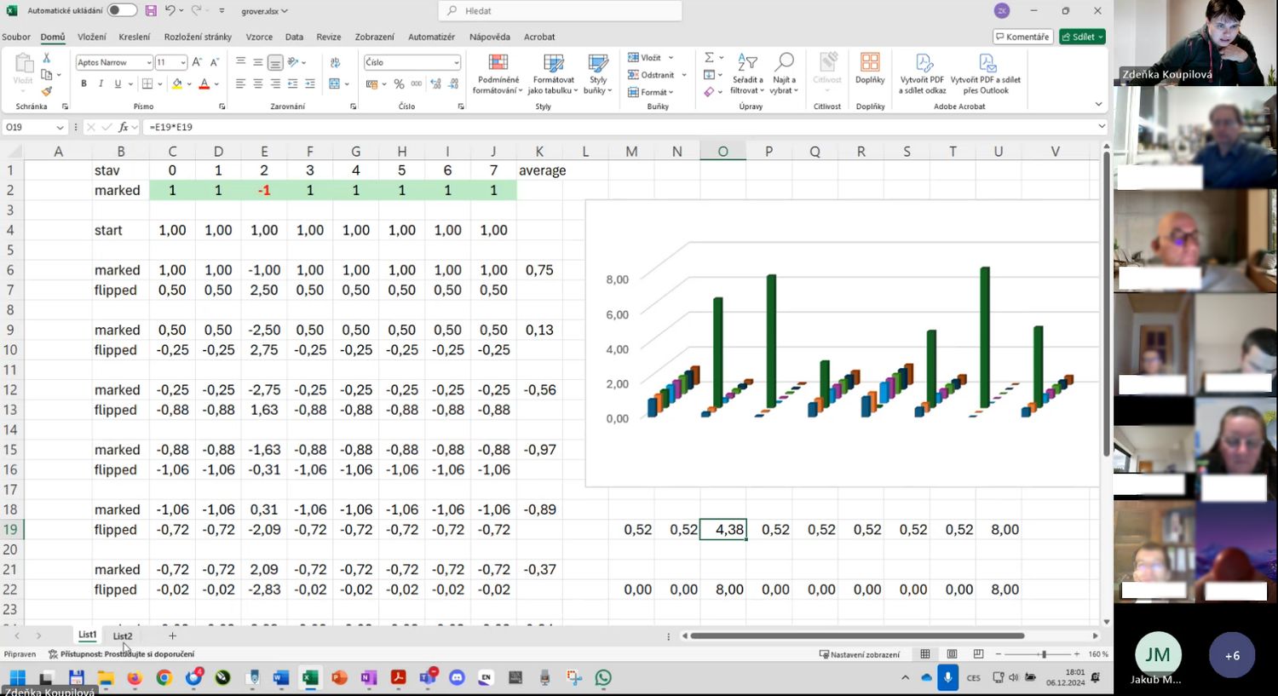Toggle italic text formatting
The height and width of the screenshot is (696, 1278).
pos(101,83)
